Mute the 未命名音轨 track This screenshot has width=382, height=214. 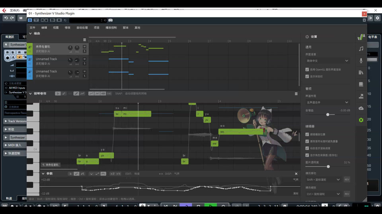tap(84, 47)
